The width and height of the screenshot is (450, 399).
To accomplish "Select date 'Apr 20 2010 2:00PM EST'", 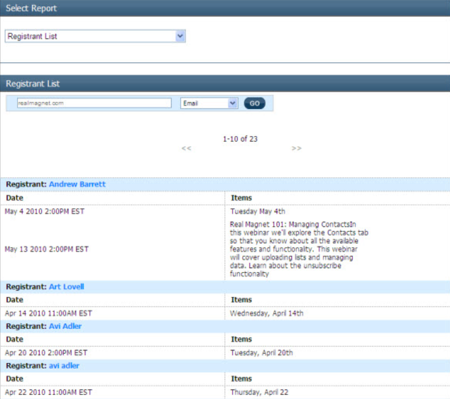I will (46, 353).
